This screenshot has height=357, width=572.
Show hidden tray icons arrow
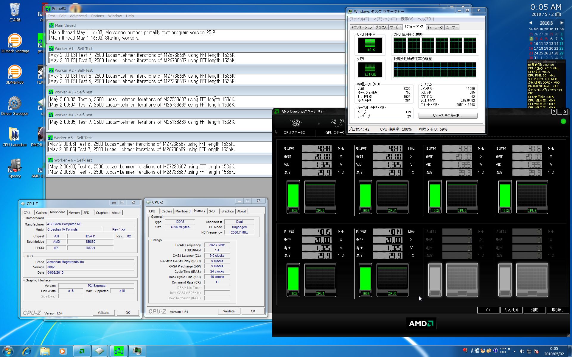pos(515,351)
